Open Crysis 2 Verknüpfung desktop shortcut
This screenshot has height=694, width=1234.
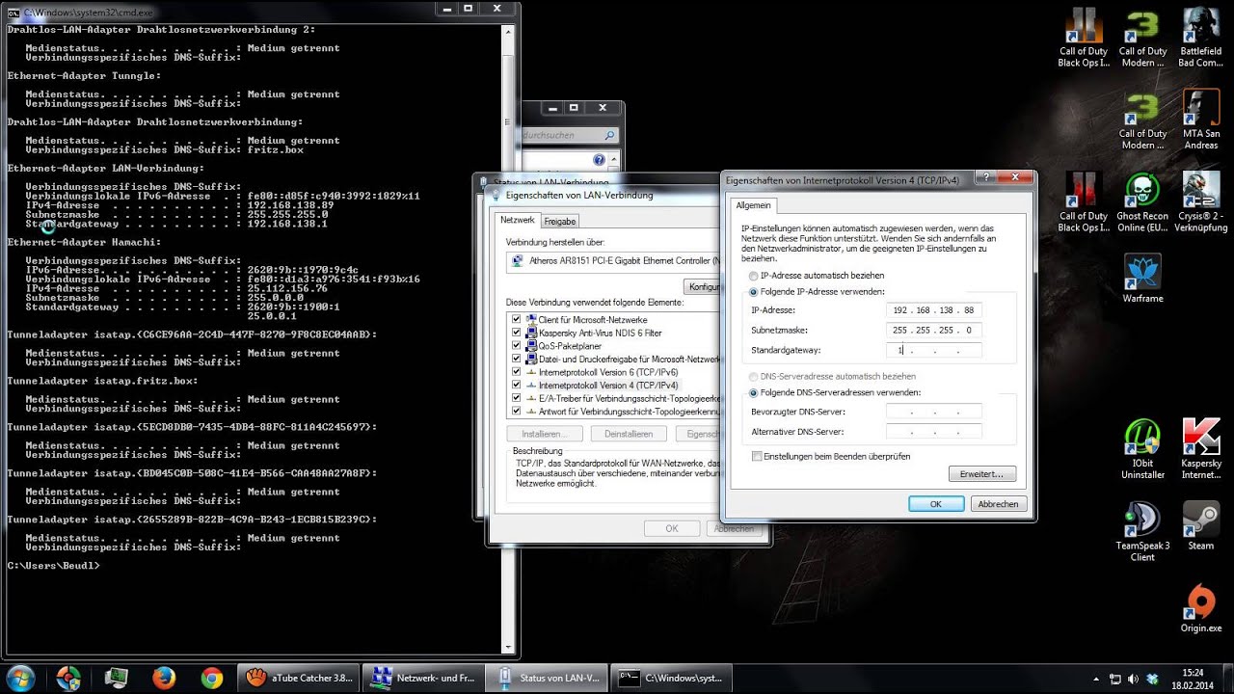[1200, 203]
